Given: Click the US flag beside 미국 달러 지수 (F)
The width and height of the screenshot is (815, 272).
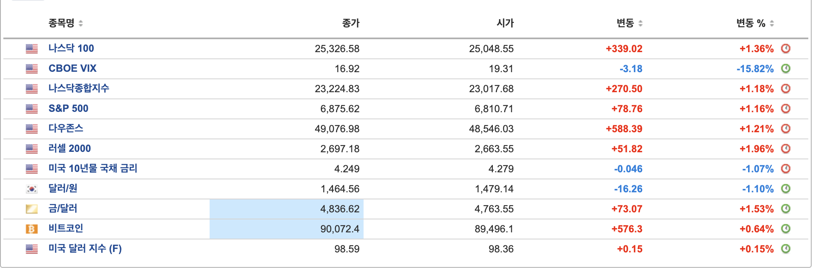Looking at the screenshot, I should point(32,249).
